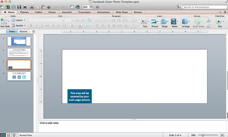Open the Transitions ribbon tab
The height and width of the screenshot is (137, 228).
click(x=85, y=12)
